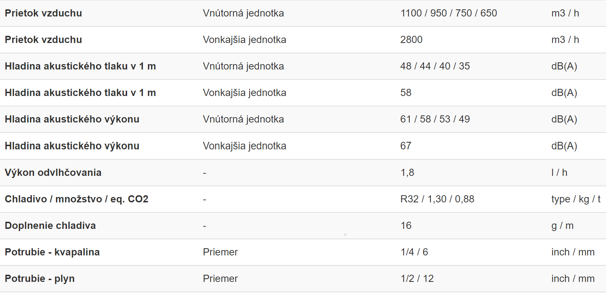The height and width of the screenshot is (293, 608).
Task: Select the Výkon odvlhčovania row label
Action: click(x=53, y=173)
